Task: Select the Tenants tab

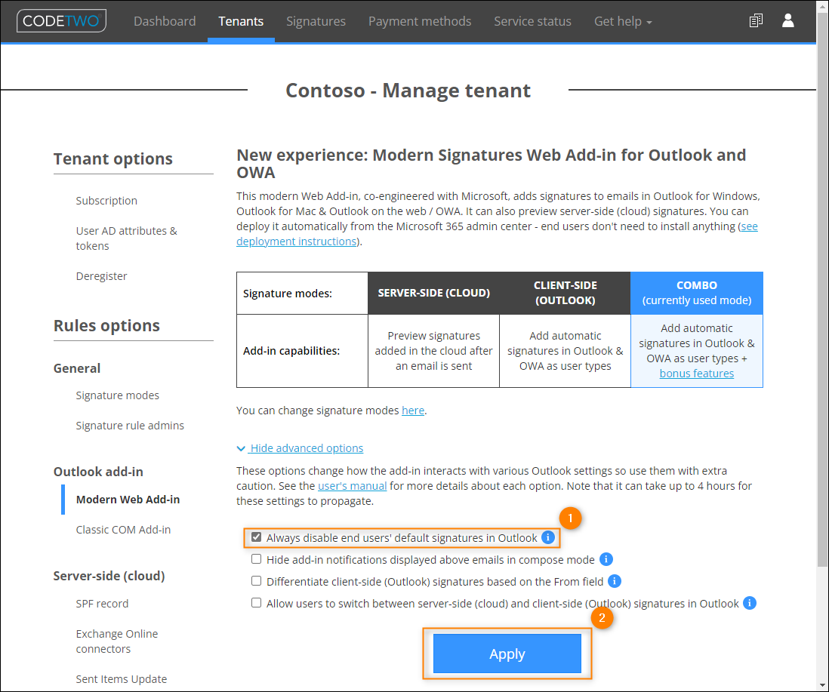Action: coord(241,21)
